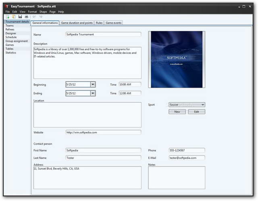Click the First Name field
The width and height of the screenshot is (258, 201).
tap(103, 150)
